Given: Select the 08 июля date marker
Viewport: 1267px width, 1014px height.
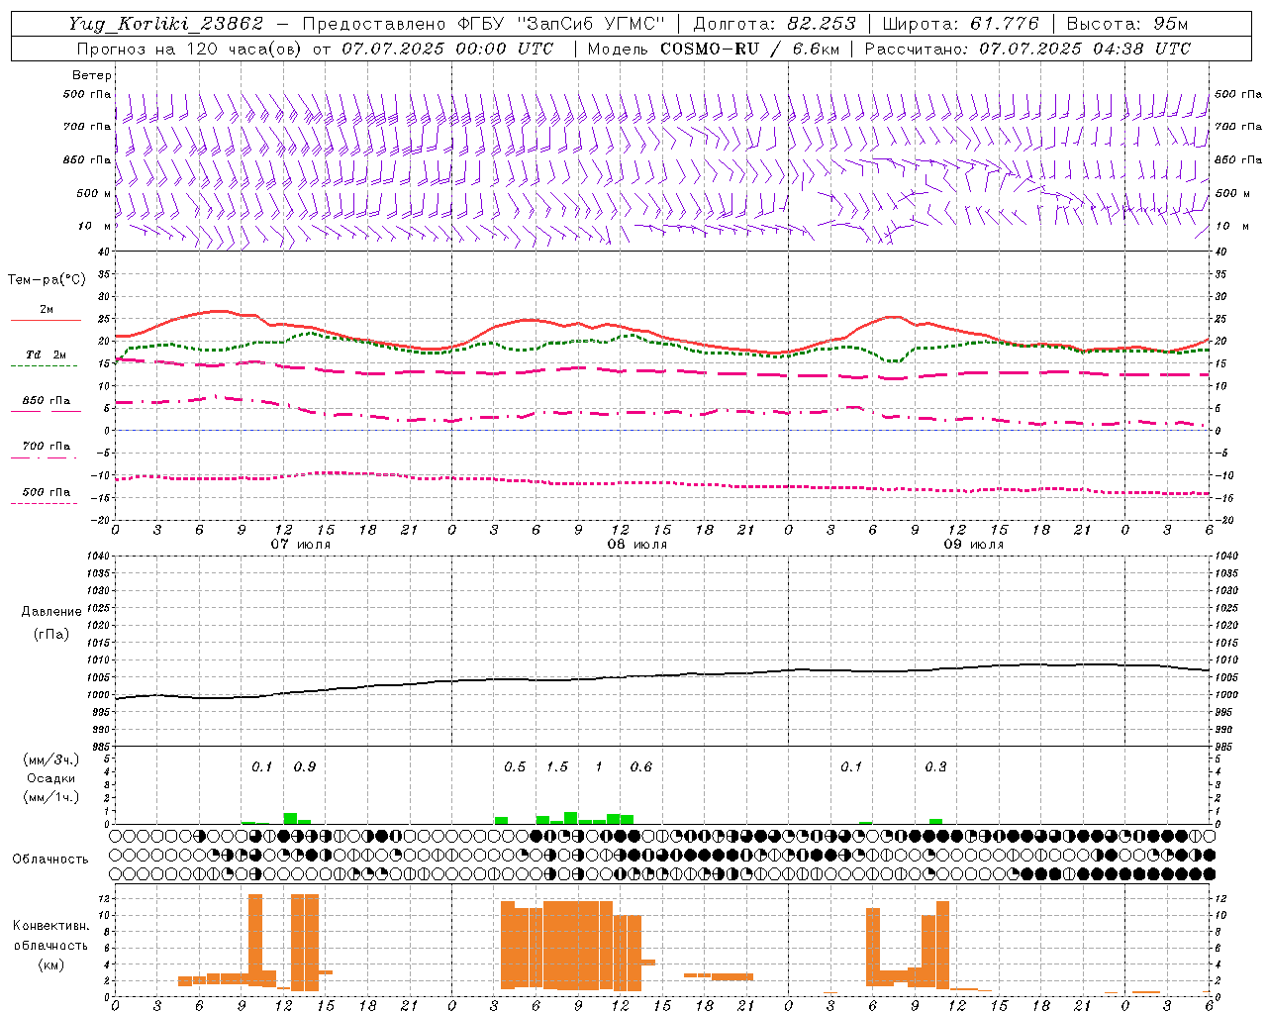Looking at the screenshot, I should (x=637, y=544).
